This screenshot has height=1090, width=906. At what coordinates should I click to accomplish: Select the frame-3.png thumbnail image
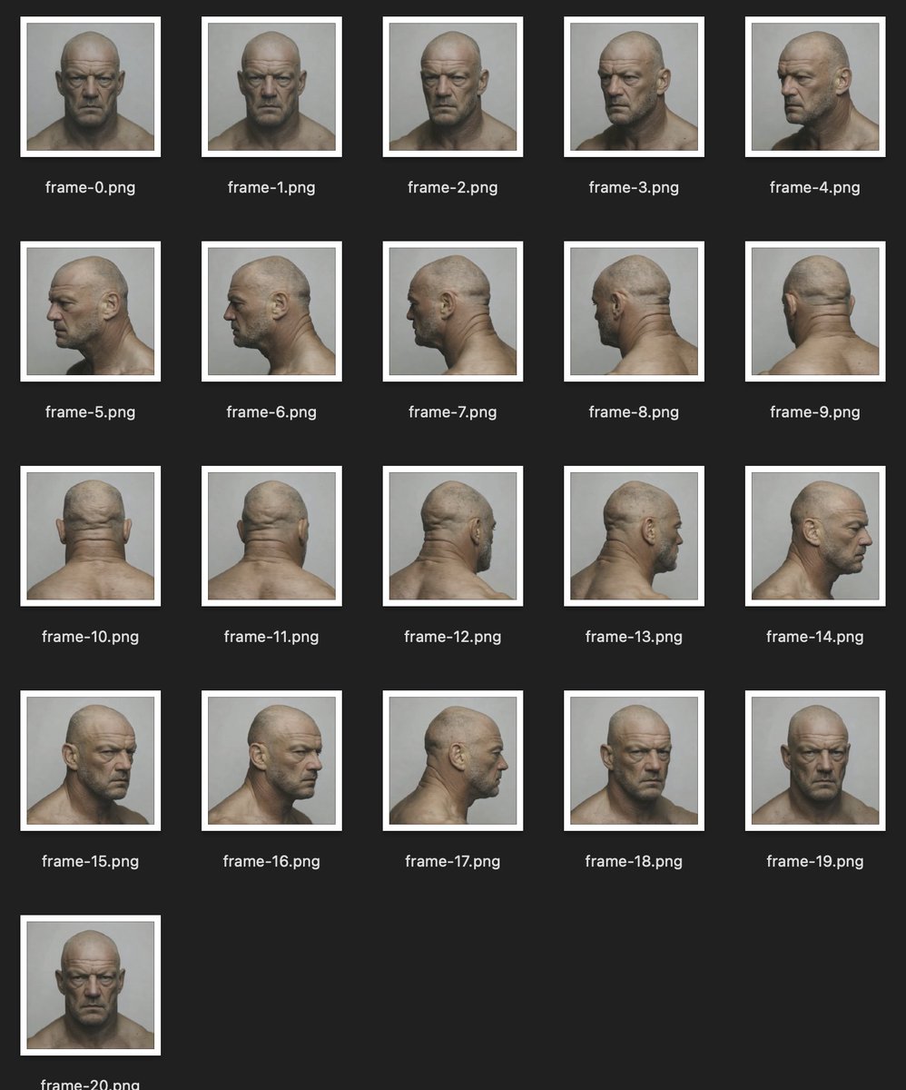coord(634,86)
